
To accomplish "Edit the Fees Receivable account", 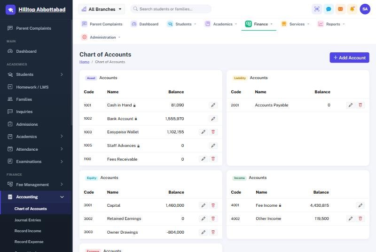I will pos(204,159).
